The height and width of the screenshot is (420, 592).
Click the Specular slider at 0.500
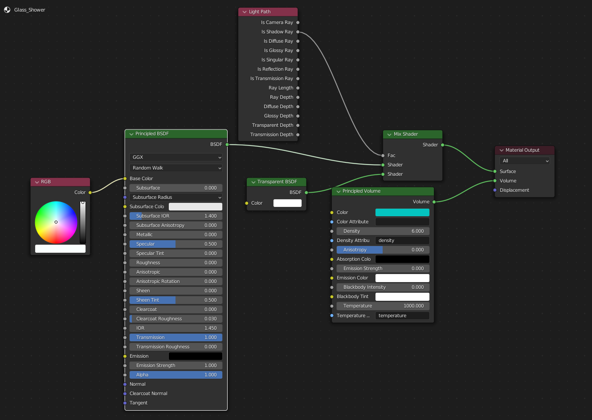[176, 244]
